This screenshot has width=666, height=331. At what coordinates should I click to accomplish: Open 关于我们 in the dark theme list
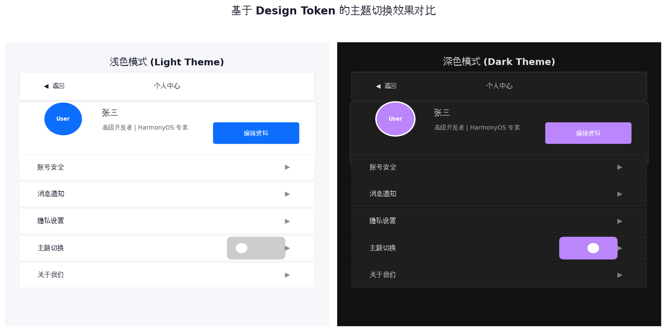point(499,275)
